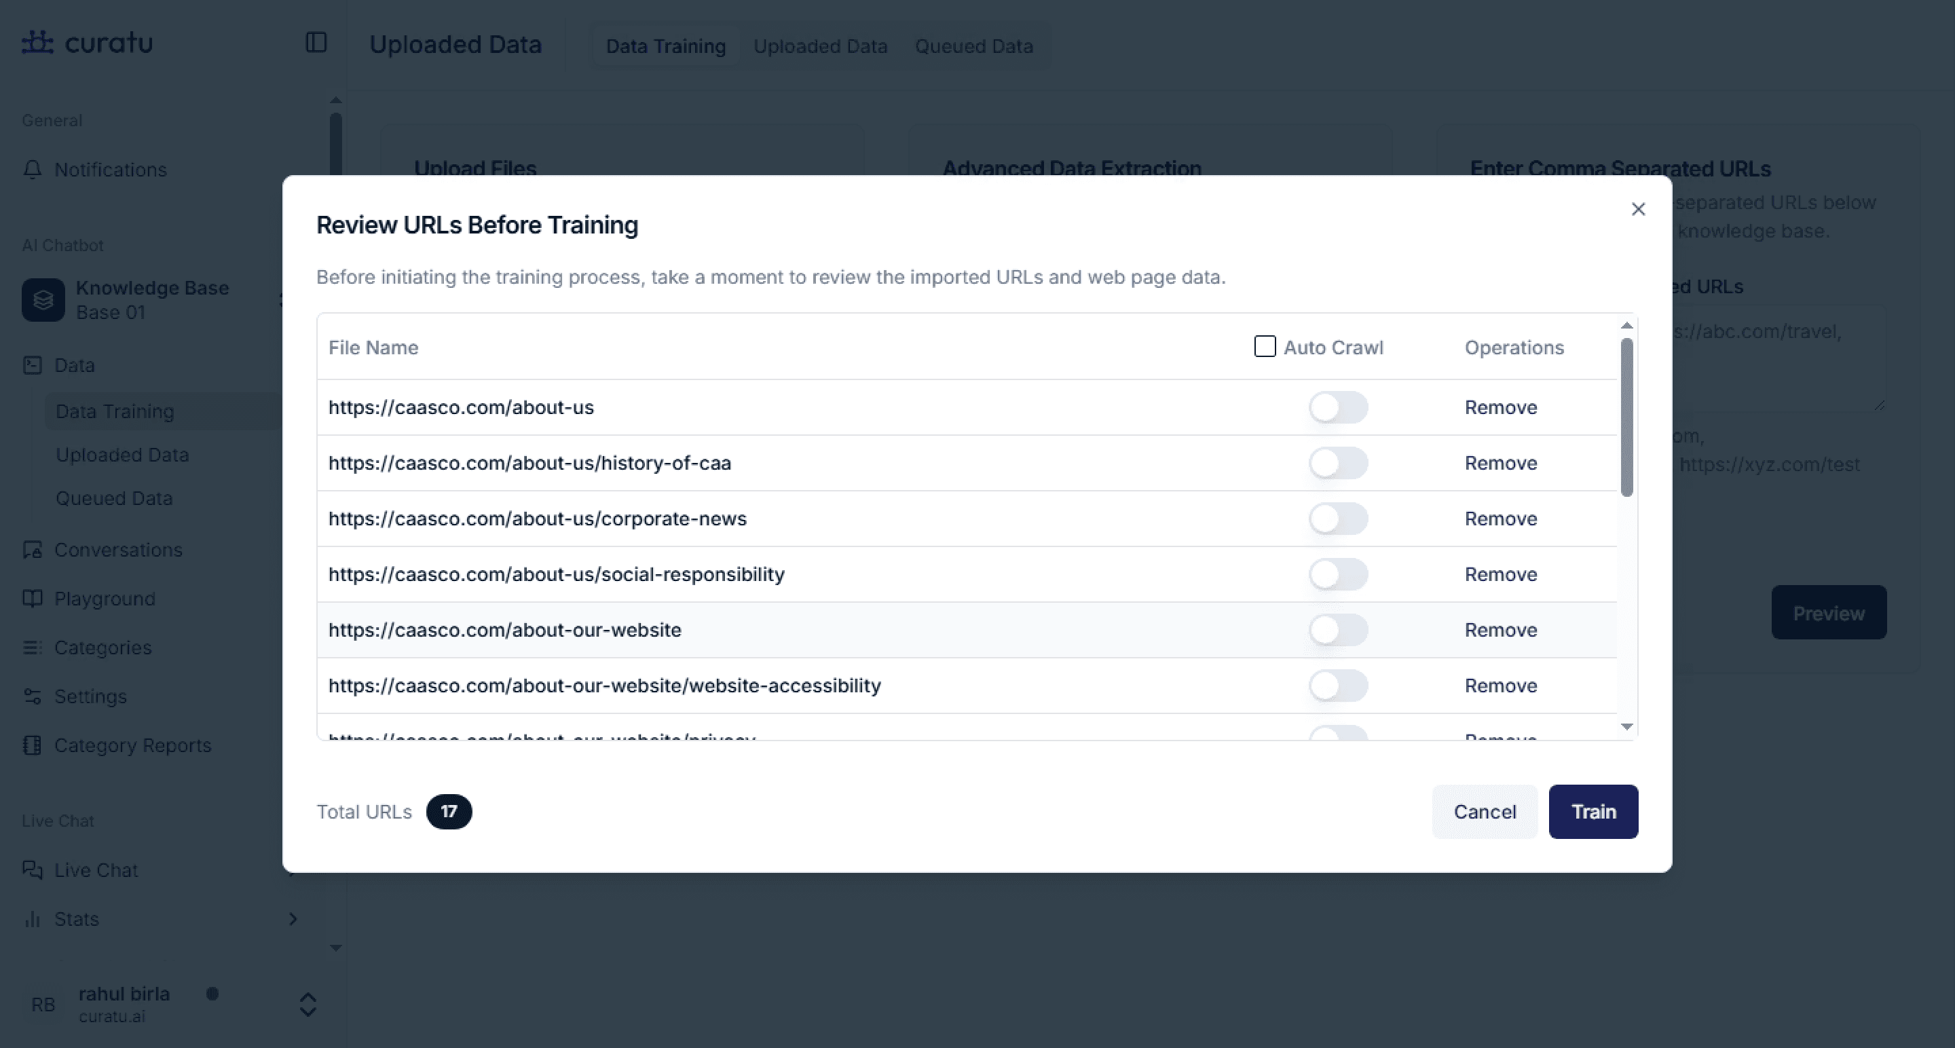The width and height of the screenshot is (1955, 1048).
Task: Remove the history-of-caa URL
Action: [1500, 463]
